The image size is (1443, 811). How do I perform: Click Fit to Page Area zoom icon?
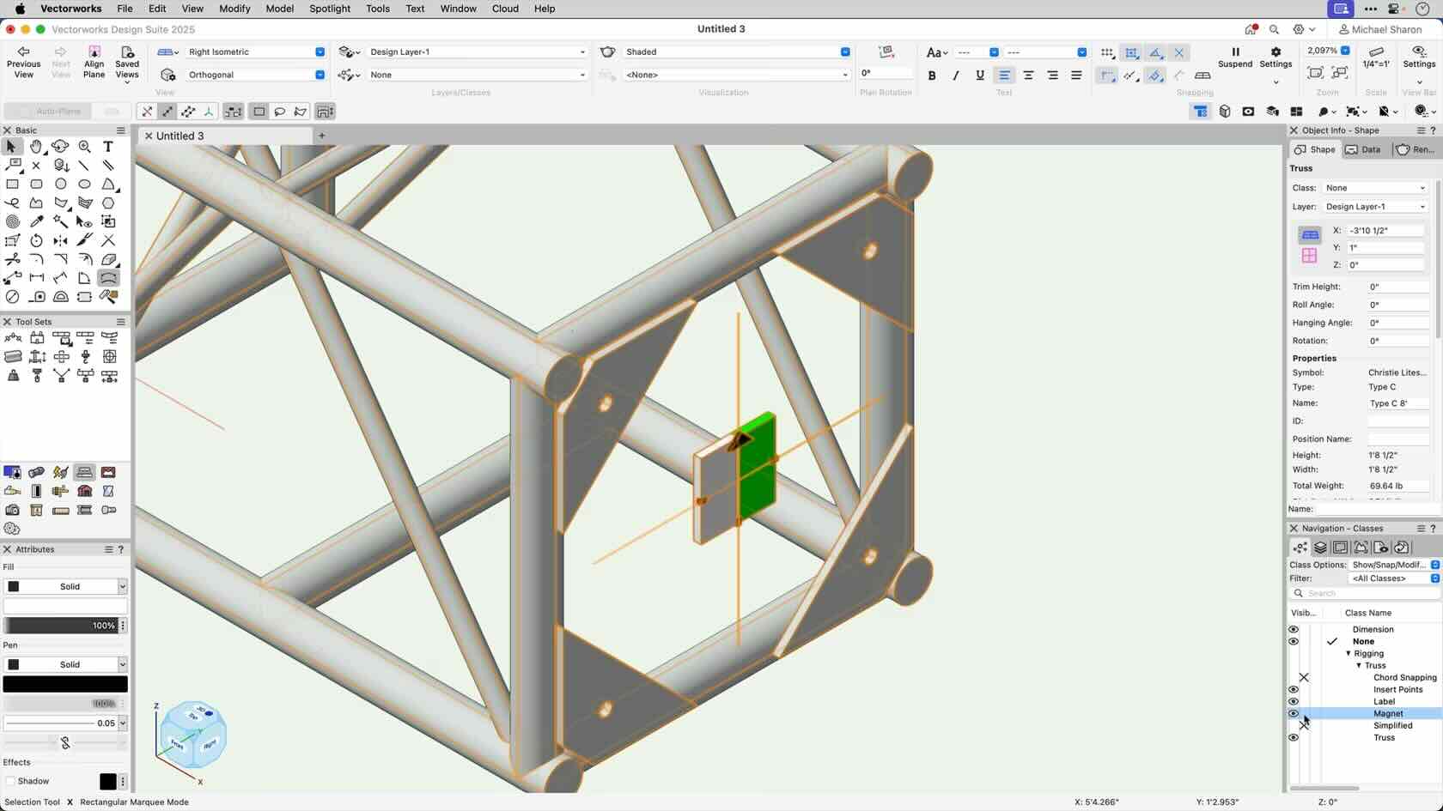(x=1315, y=74)
